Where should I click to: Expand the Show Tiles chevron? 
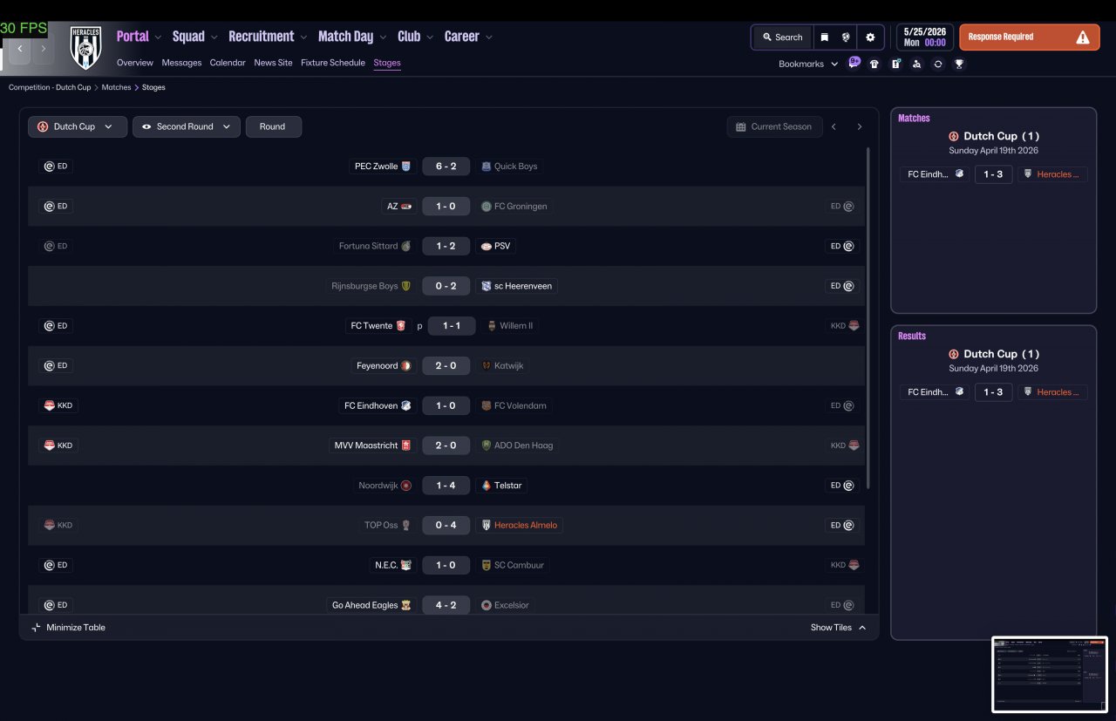(862, 628)
